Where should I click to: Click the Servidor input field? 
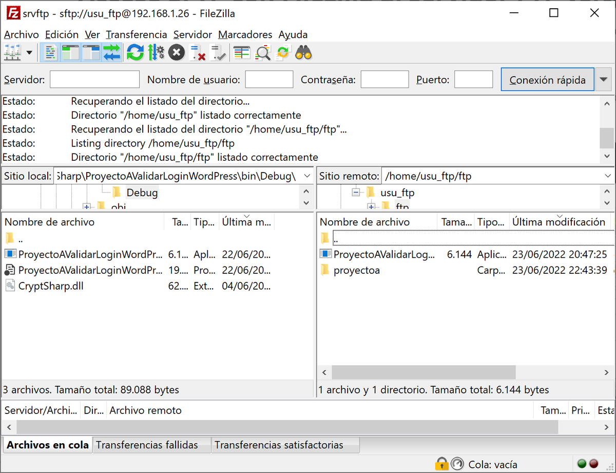[94, 80]
